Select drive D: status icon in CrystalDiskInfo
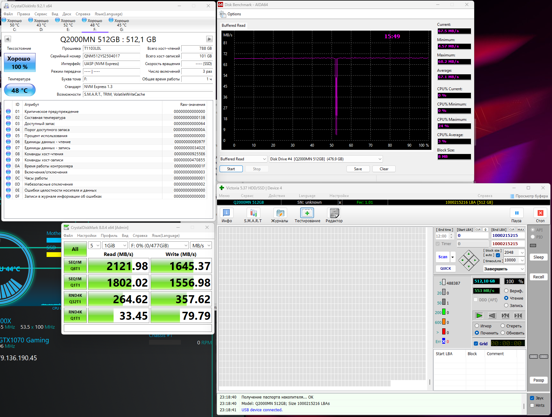552x417 pixels. pos(31,20)
